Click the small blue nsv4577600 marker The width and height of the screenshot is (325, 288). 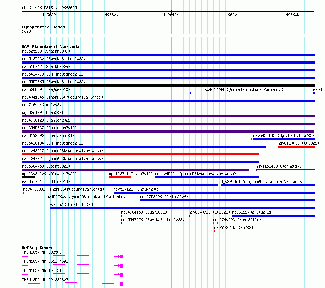(45, 200)
